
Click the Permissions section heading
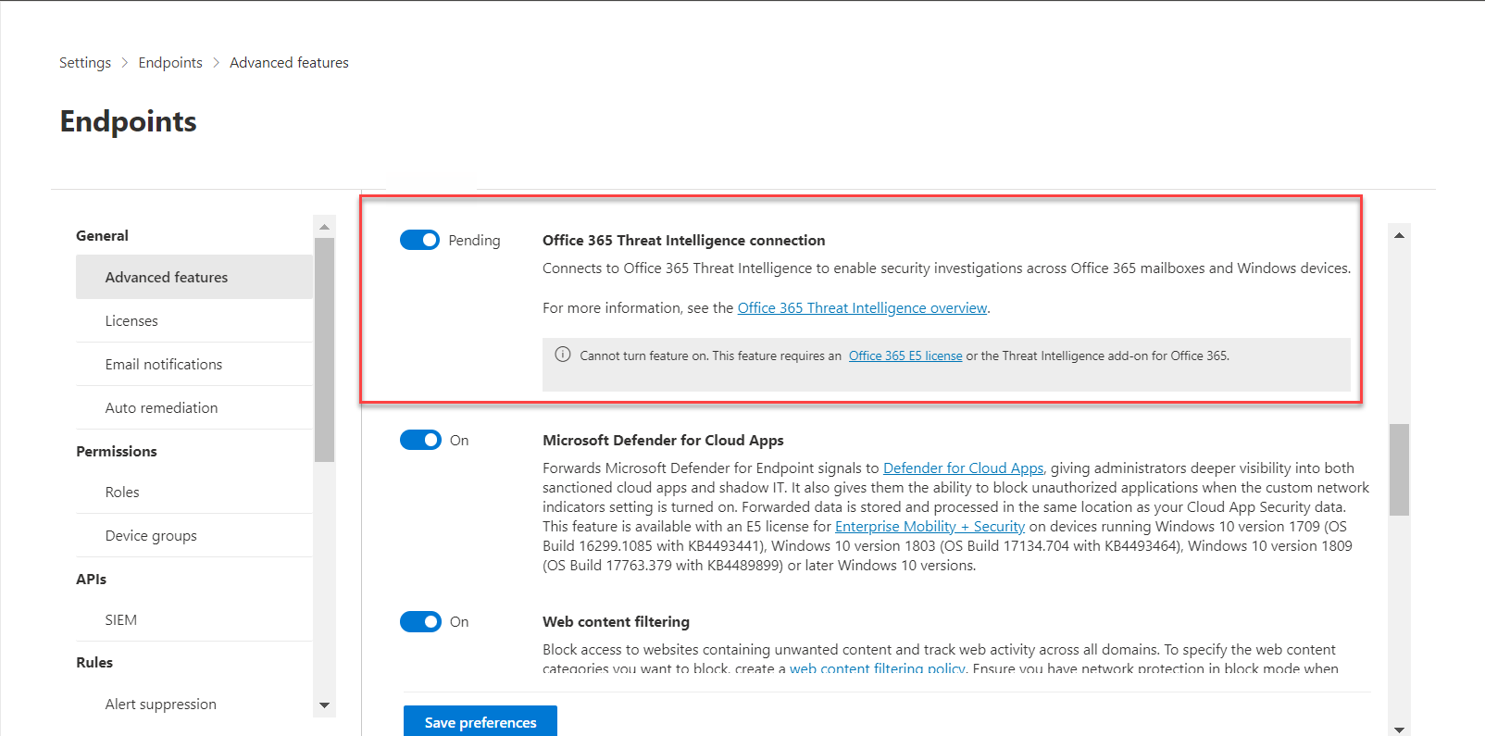[x=117, y=451]
